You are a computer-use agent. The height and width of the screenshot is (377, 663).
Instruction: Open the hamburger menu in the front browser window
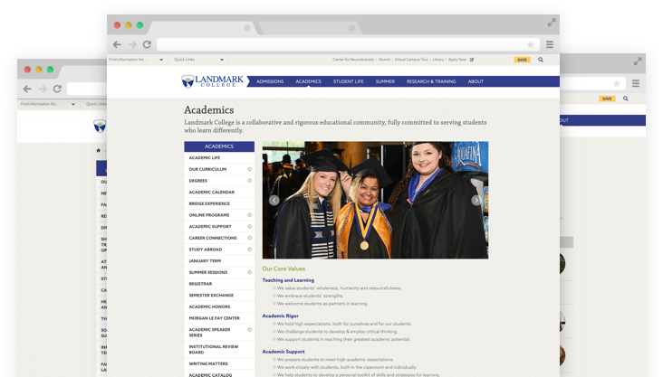550,44
